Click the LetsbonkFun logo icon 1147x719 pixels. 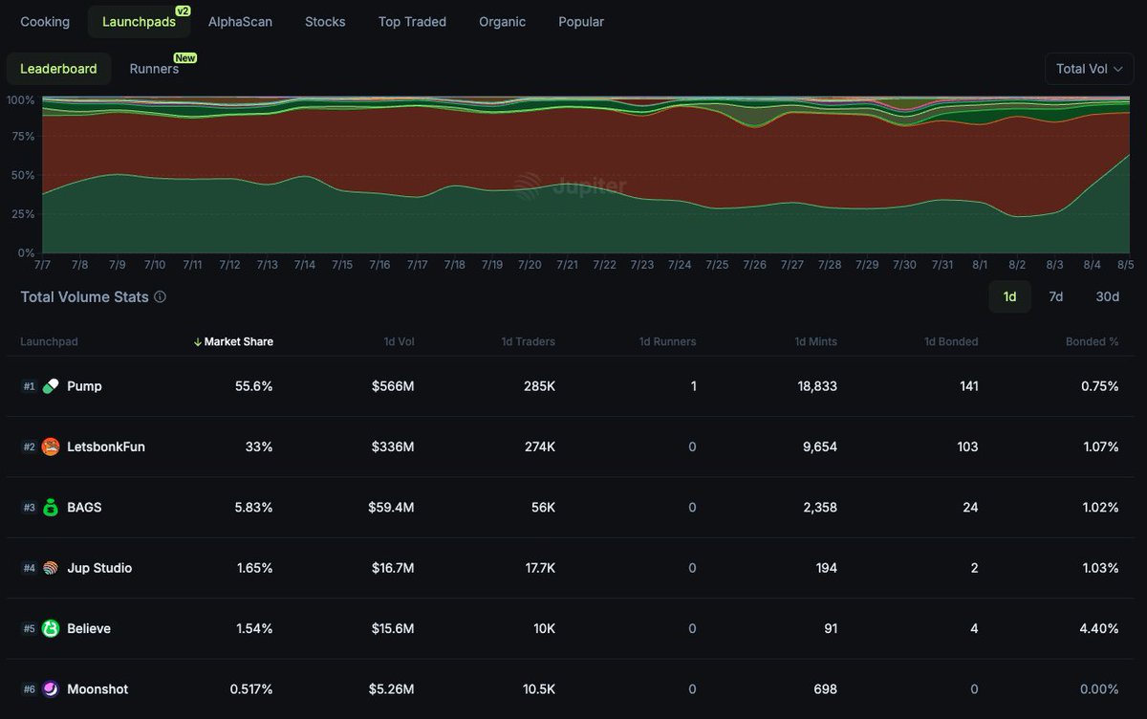click(51, 447)
